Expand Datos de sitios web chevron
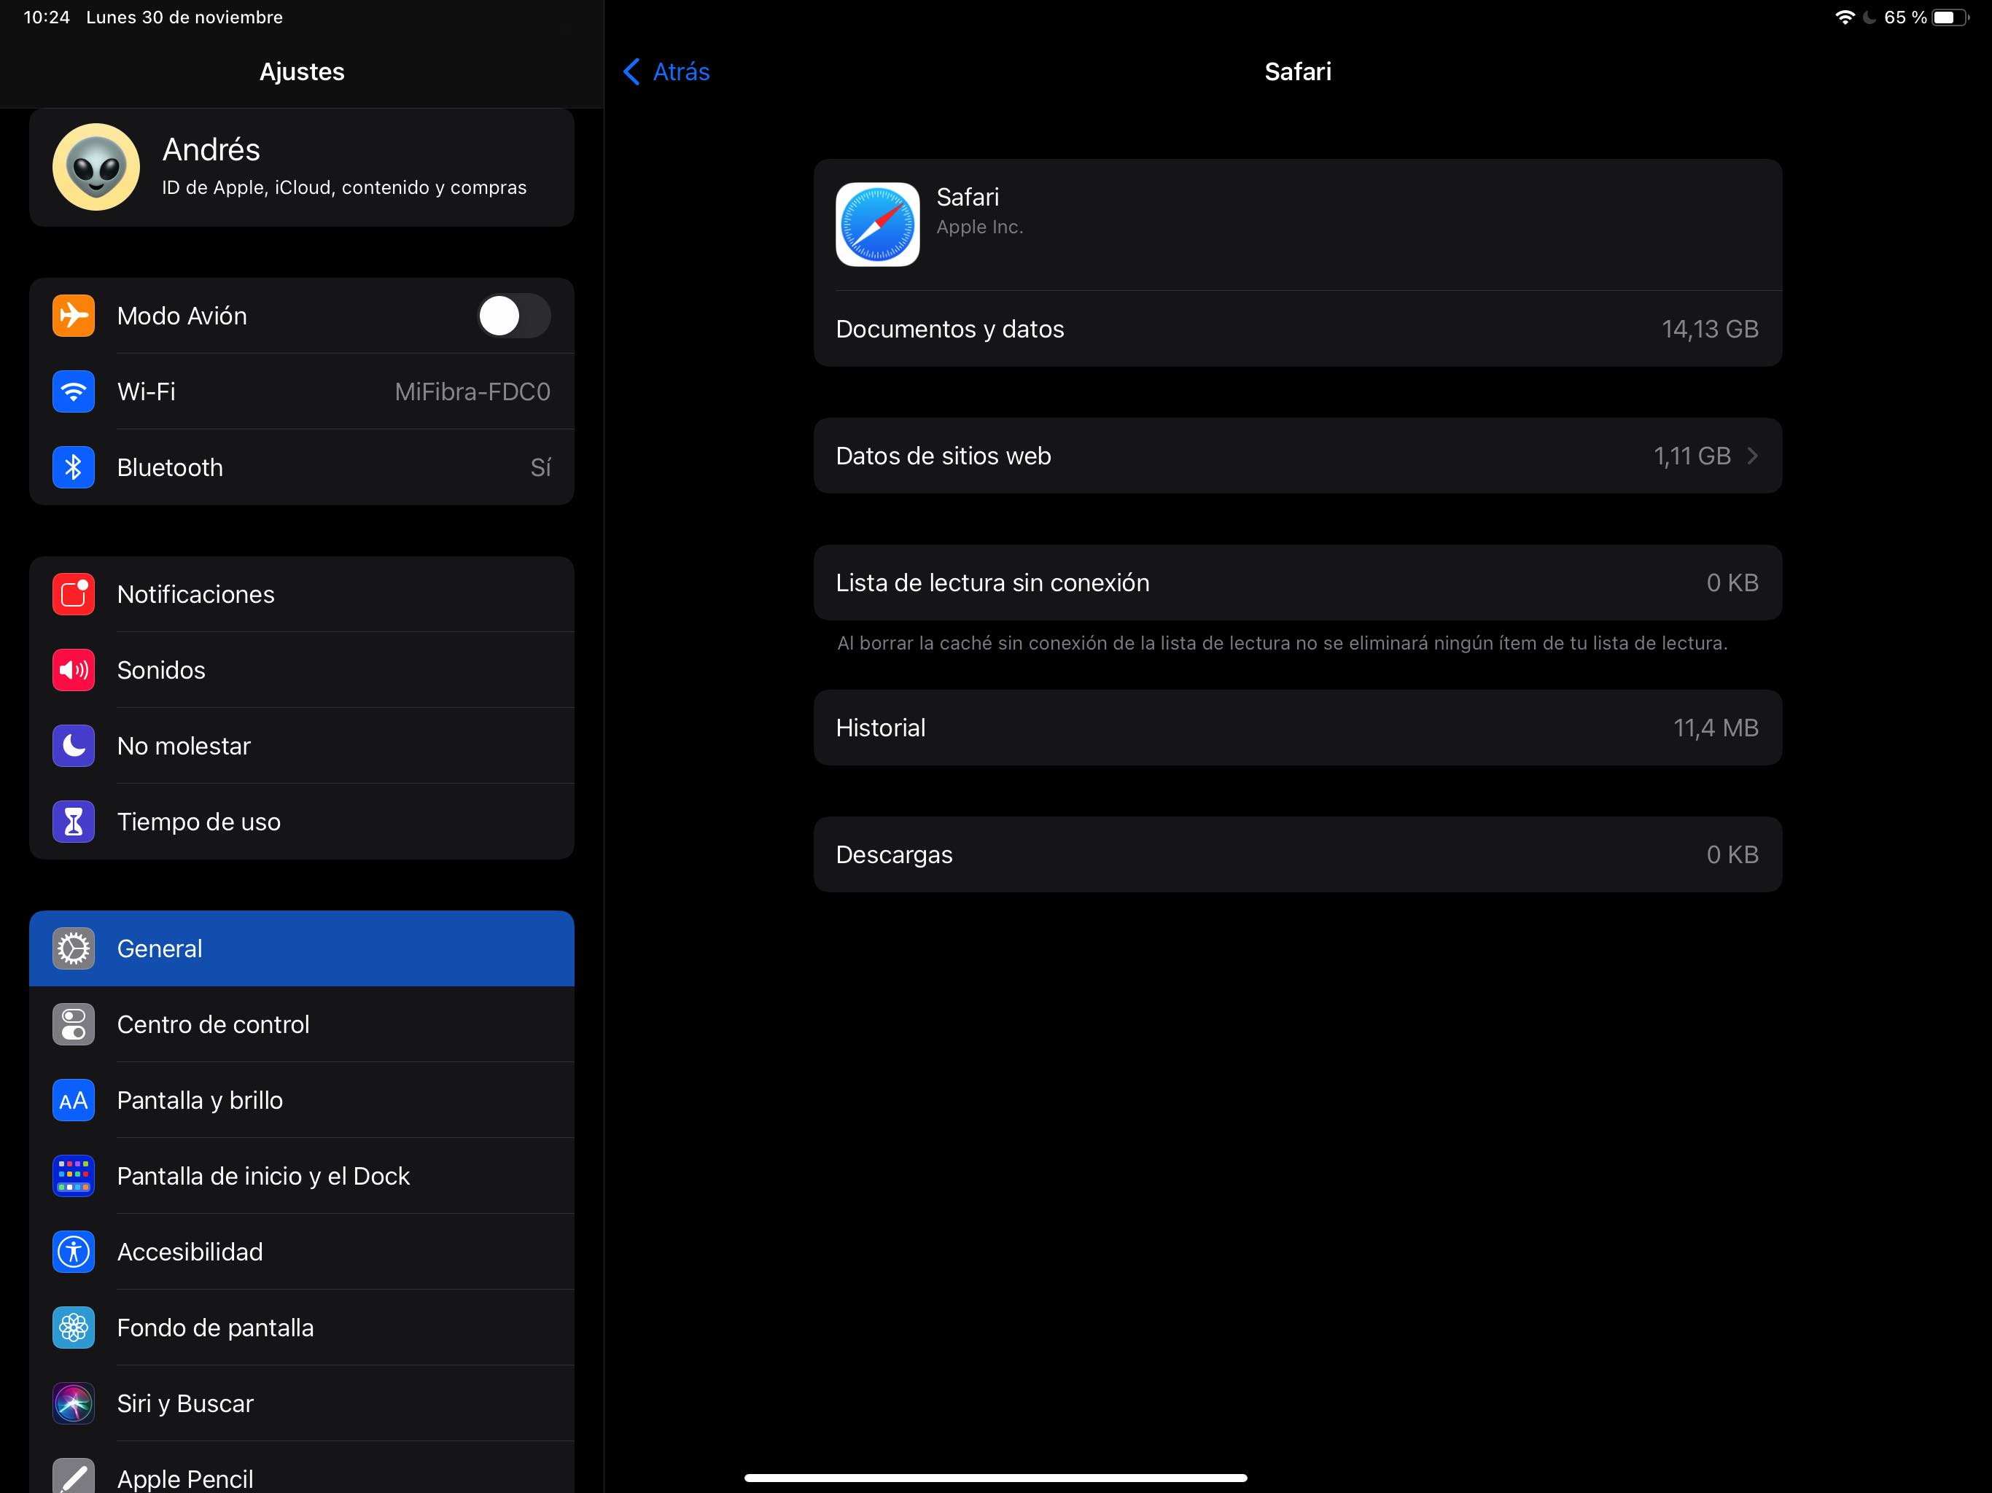 (x=1751, y=456)
